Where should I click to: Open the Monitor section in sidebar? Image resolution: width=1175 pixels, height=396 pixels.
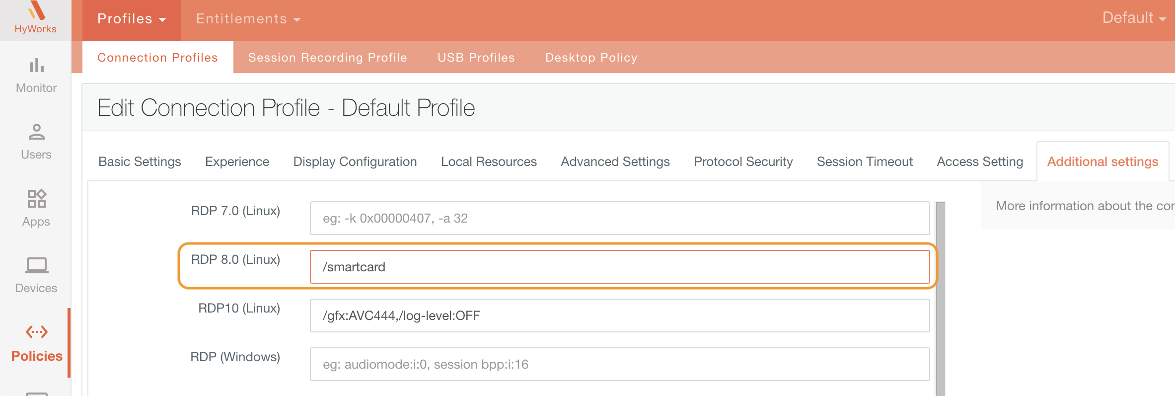click(x=36, y=76)
